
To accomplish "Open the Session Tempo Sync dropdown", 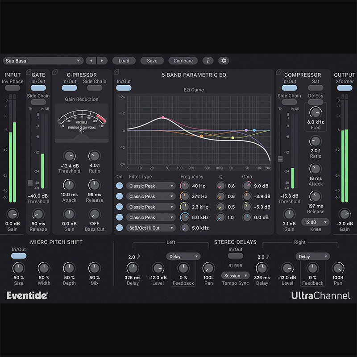I will coord(235,276).
